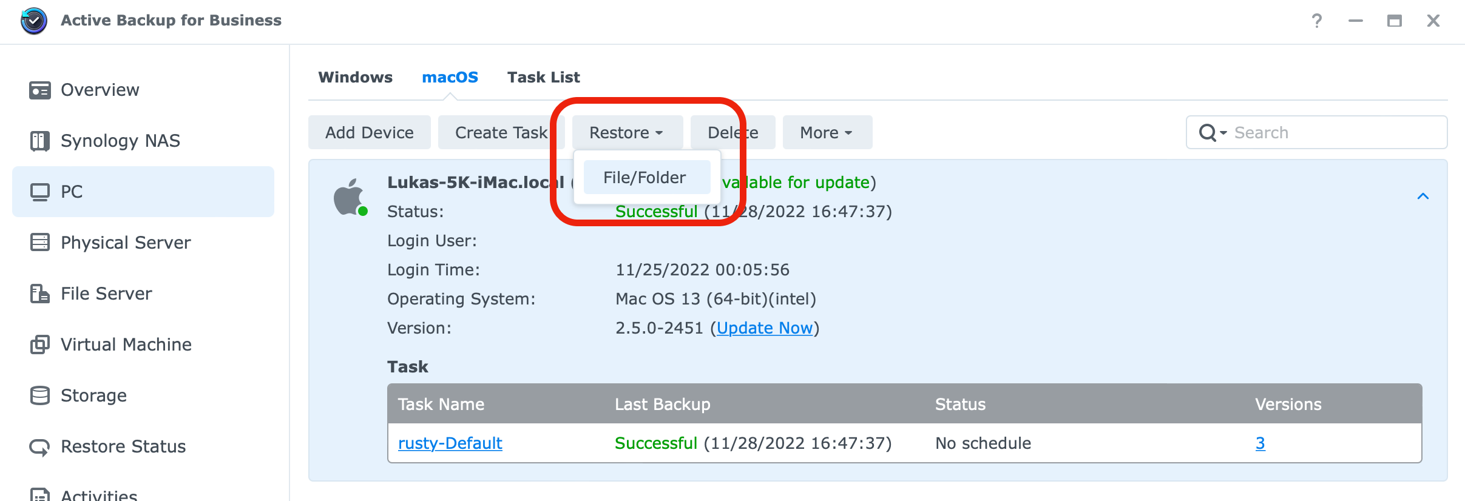The height and width of the screenshot is (501, 1465).
Task: Click the No schedule status cell
Action: pos(983,443)
